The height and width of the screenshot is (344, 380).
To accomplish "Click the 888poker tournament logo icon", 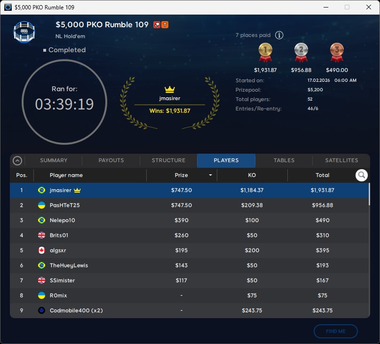I will (24, 31).
